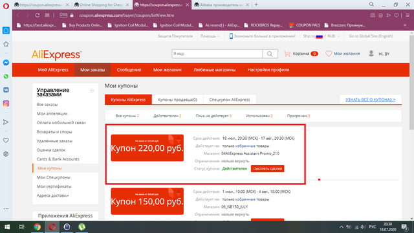Open sidebar three-dots setup menu
The image size is (414, 233).
6,208
